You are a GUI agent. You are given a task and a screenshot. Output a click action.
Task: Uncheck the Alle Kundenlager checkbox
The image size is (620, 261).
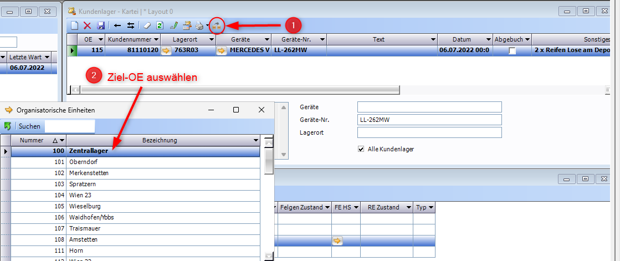click(x=361, y=149)
